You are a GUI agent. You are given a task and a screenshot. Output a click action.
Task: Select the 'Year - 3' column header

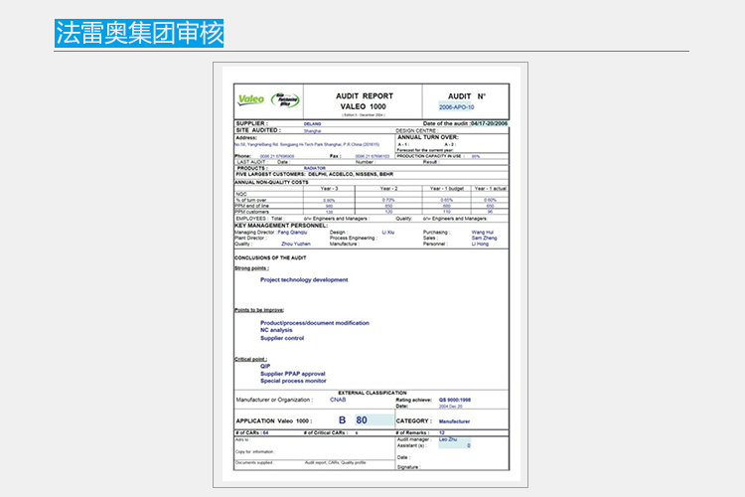coord(329,189)
